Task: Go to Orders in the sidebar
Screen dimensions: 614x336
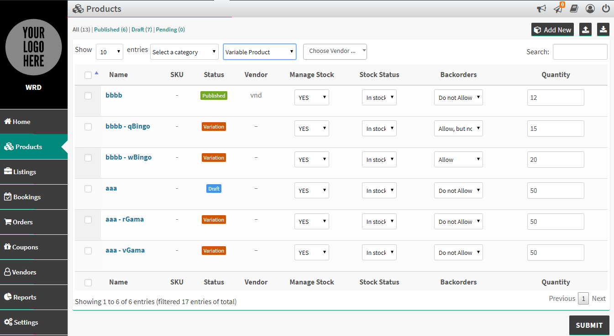Action: pyautogui.click(x=23, y=222)
